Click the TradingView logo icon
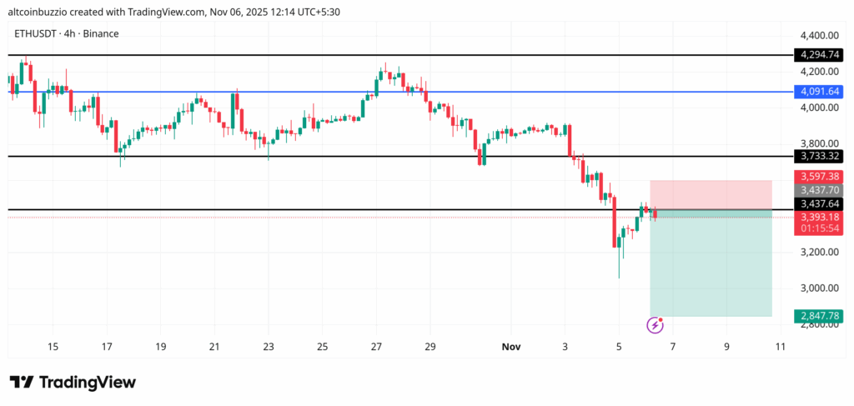This screenshot has height=406, width=854. [x=22, y=382]
